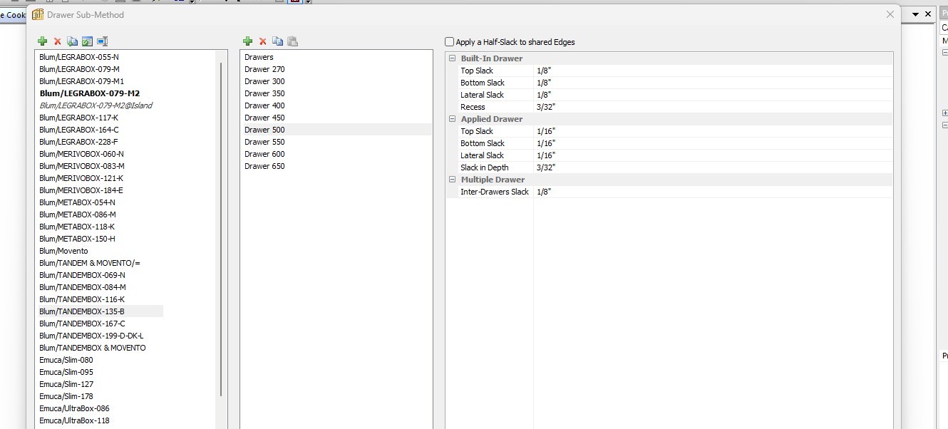Collapse the Multiple Drawer section
The height and width of the screenshot is (429, 948).
click(452, 180)
